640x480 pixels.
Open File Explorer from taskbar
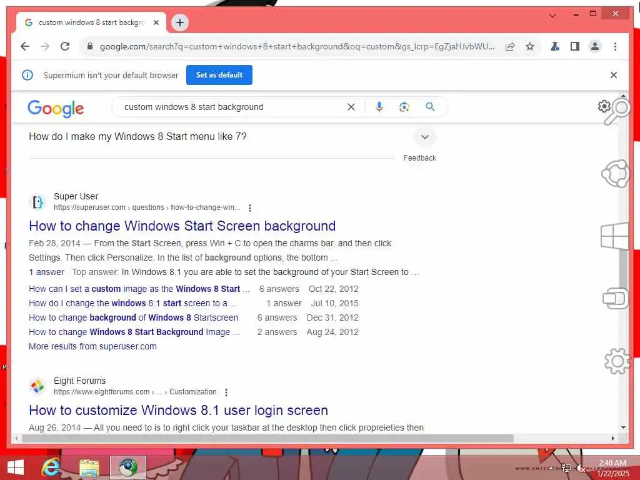pos(89,467)
